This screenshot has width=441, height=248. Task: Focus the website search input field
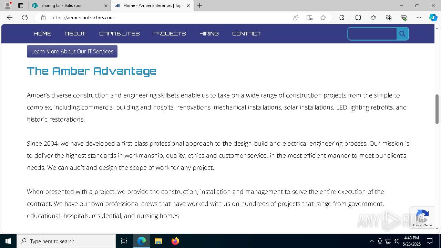click(372, 34)
